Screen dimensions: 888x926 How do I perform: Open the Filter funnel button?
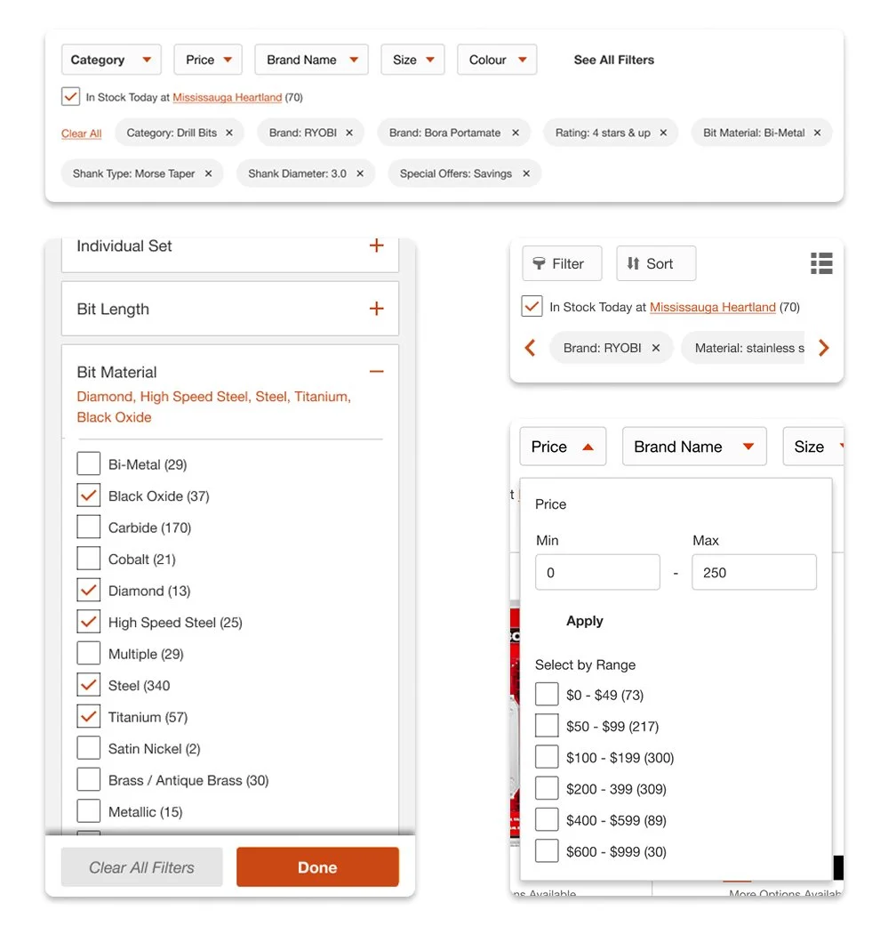pyautogui.click(x=562, y=263)
